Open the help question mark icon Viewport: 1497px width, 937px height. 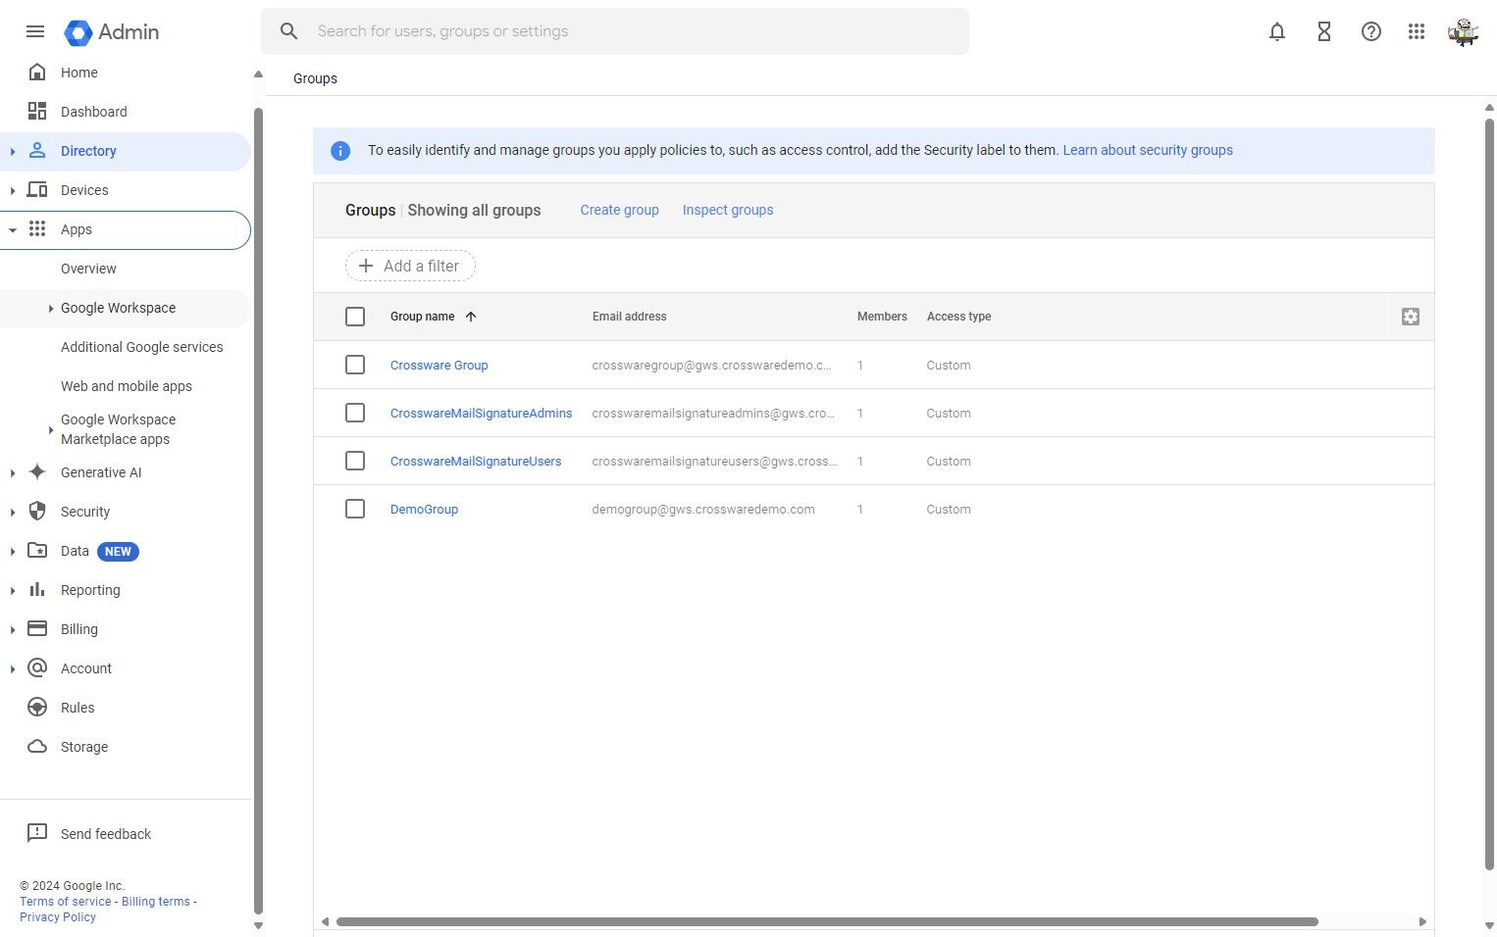[x=1370, y=31]
